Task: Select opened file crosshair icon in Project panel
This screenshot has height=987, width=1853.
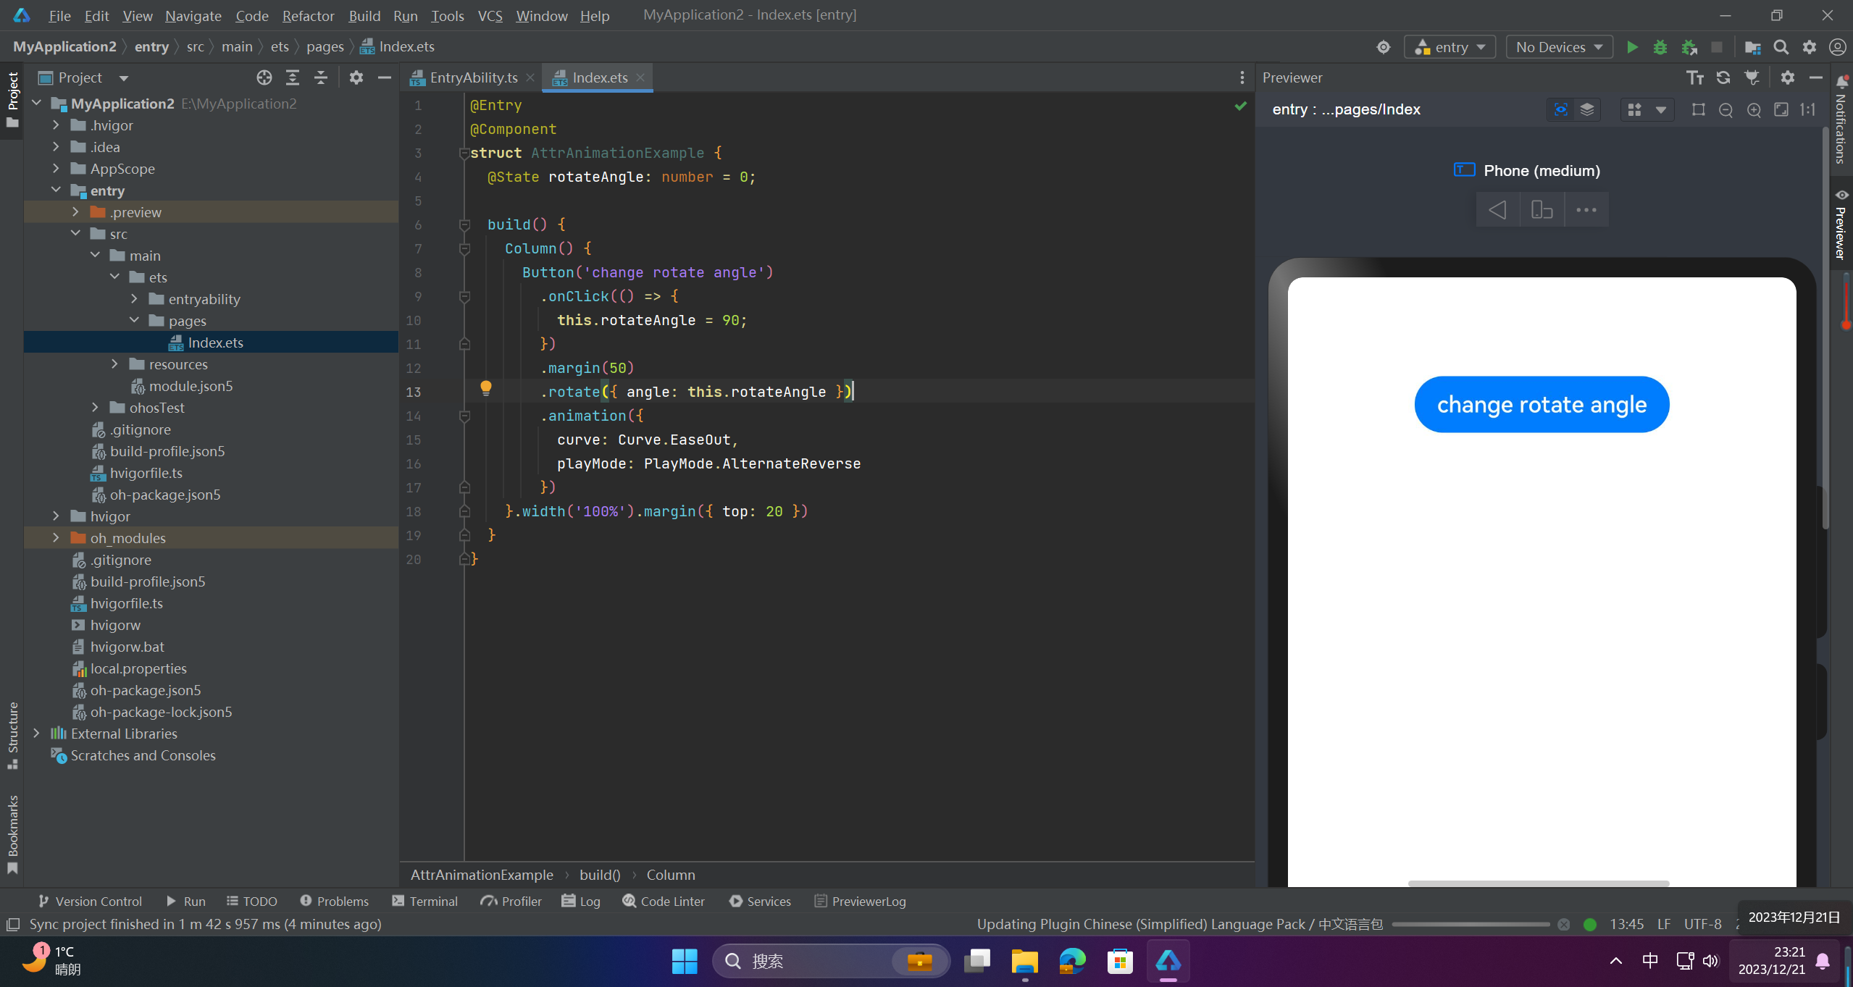Action: pos(264,77)
